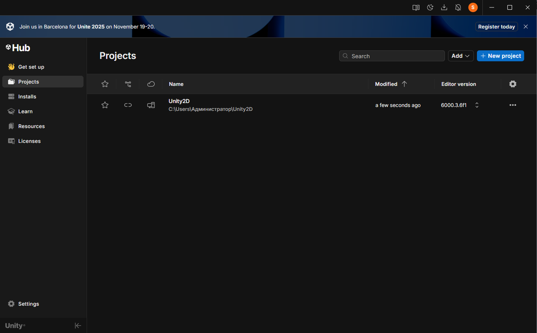Expand the Add dropdown
This screenshot has width=537, height=333.
[x=461, y=56]
